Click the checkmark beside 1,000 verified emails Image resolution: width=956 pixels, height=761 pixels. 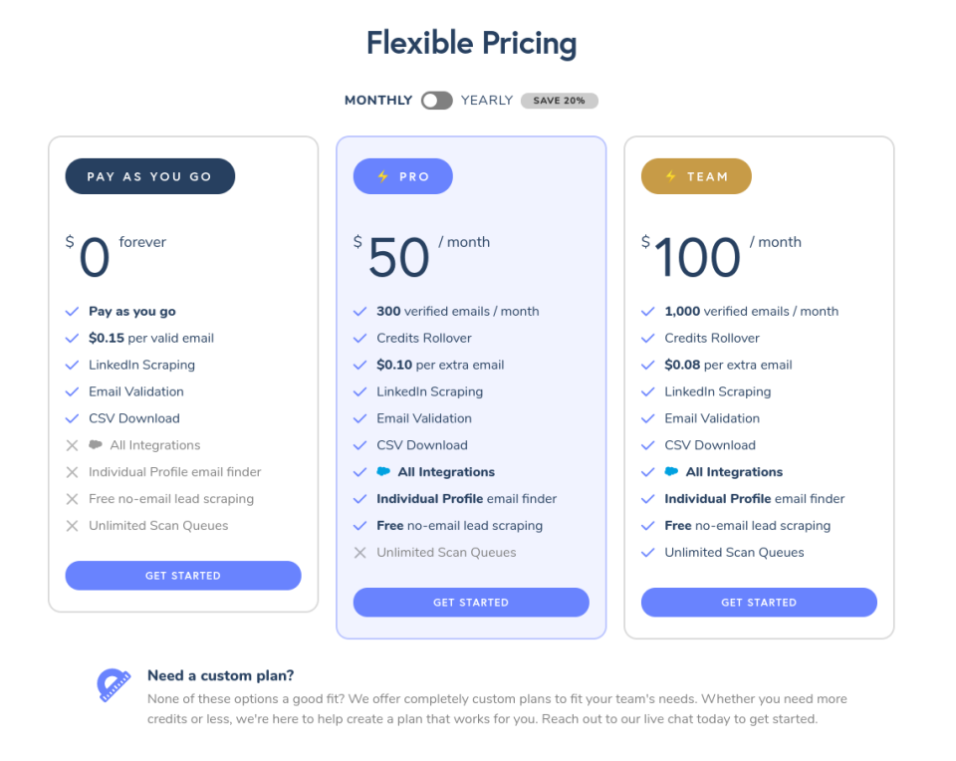[647, 312]
